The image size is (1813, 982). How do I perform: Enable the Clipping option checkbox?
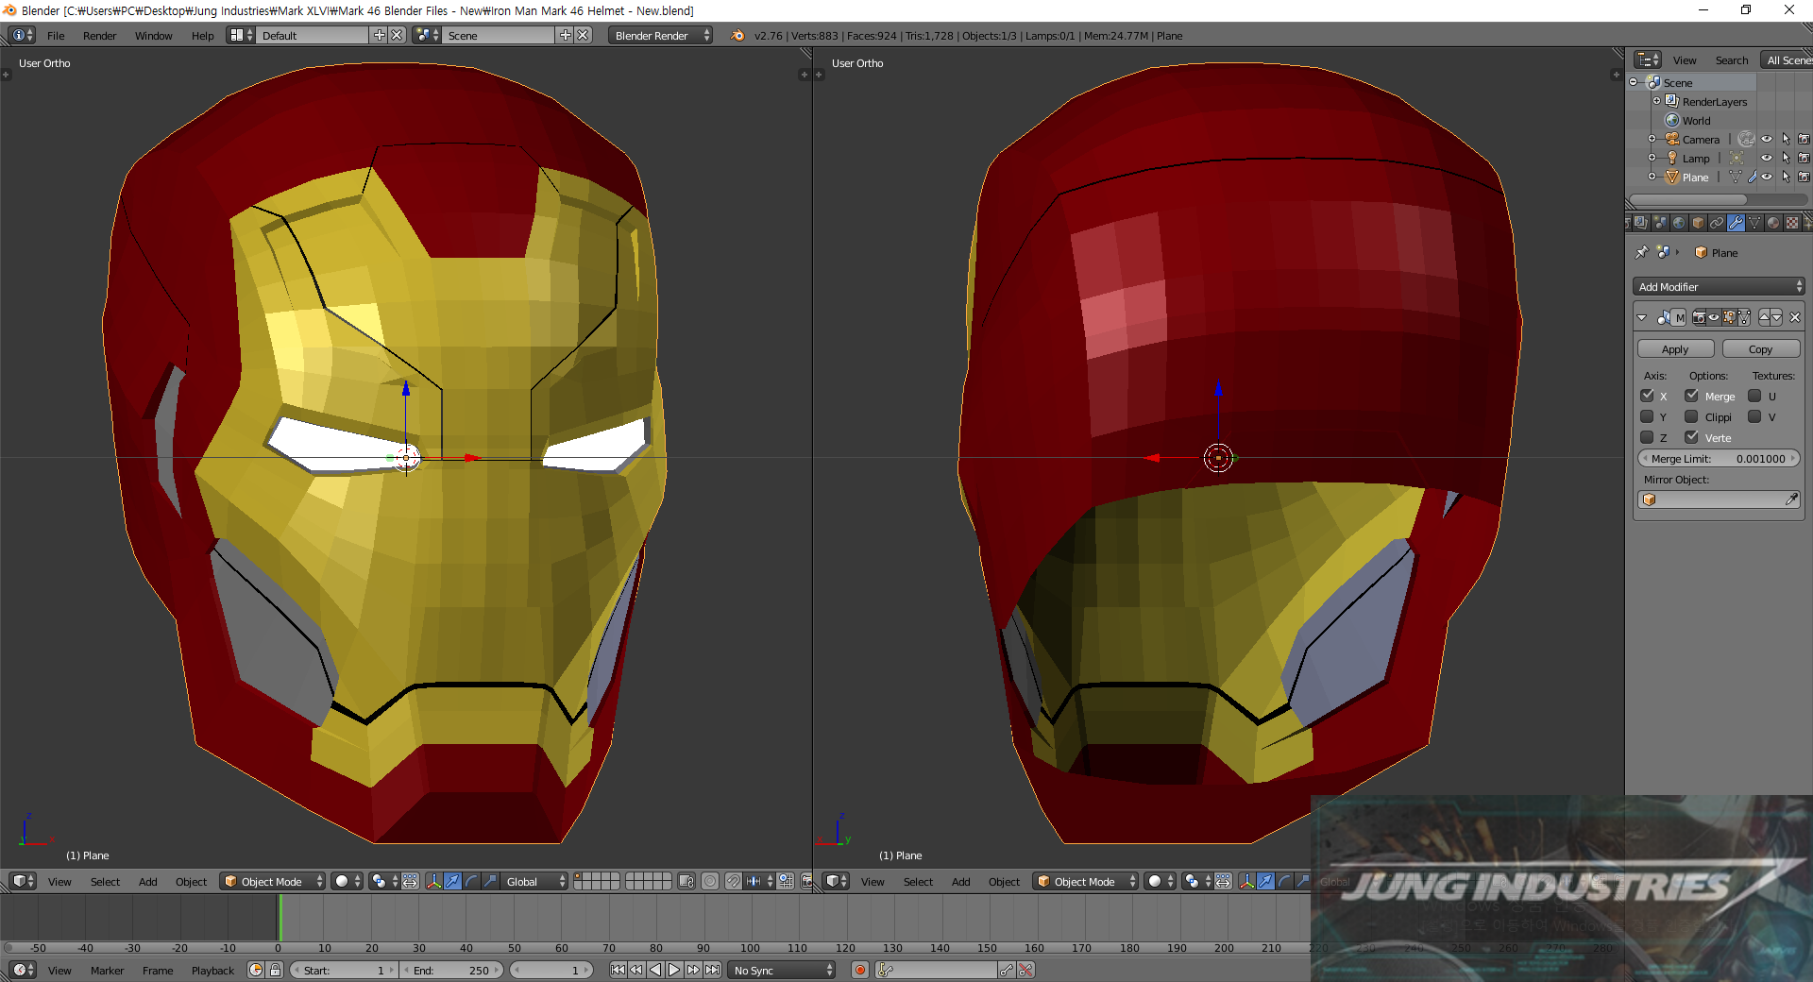(1692, 416)
